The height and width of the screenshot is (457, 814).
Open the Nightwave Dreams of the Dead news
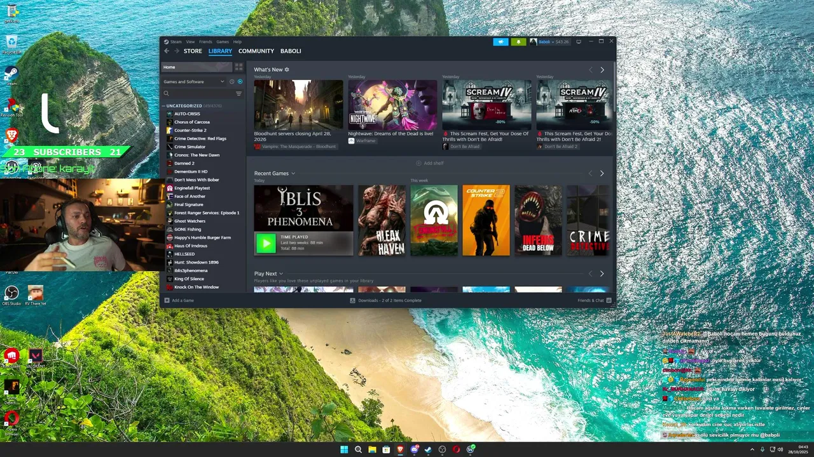tap(392, 105)
